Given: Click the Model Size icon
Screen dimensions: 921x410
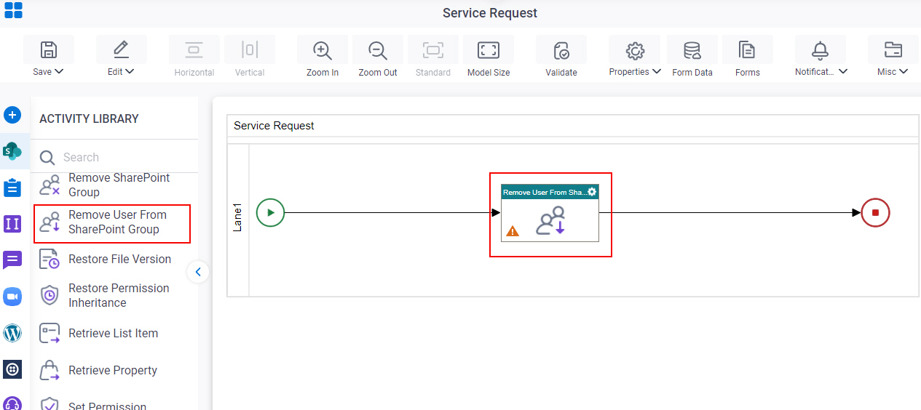Looking at the screenshot, I should pos(488,50).
